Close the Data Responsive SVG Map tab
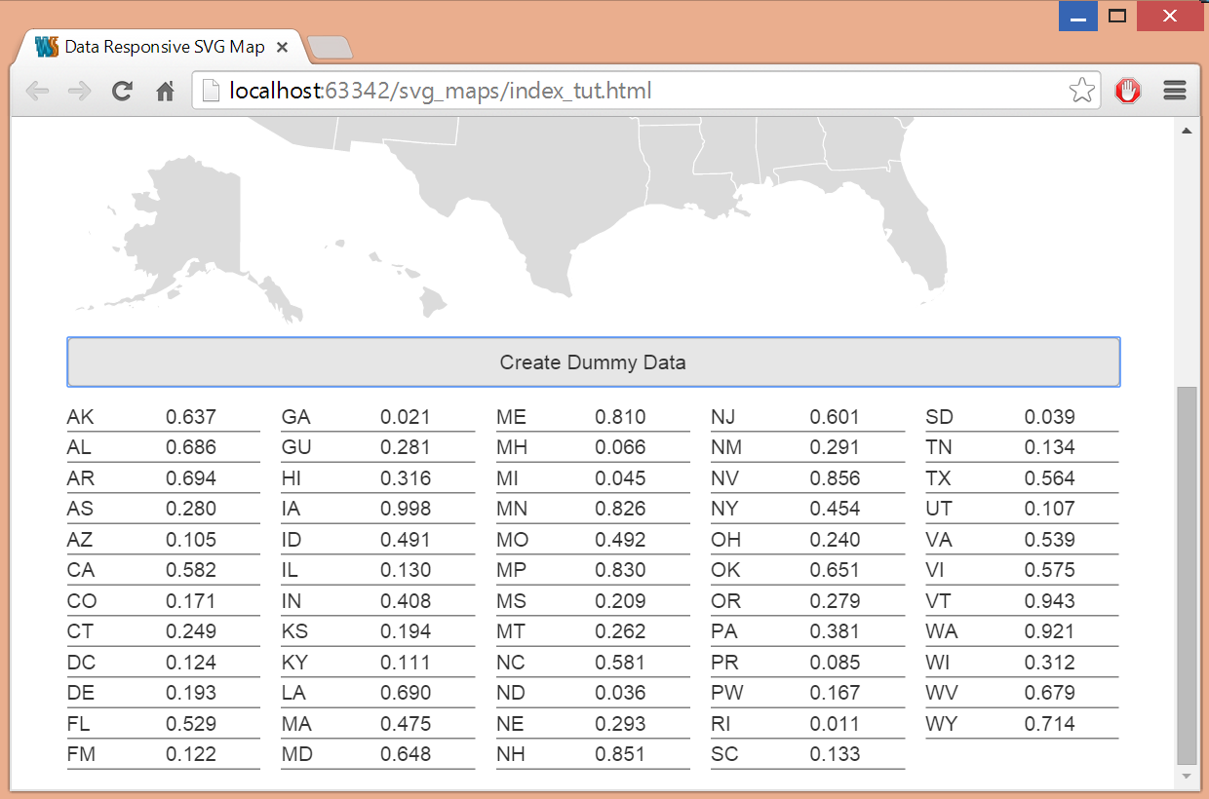Image resolution: width=1209 pixels, height=799 pixels. coord(283,47)
